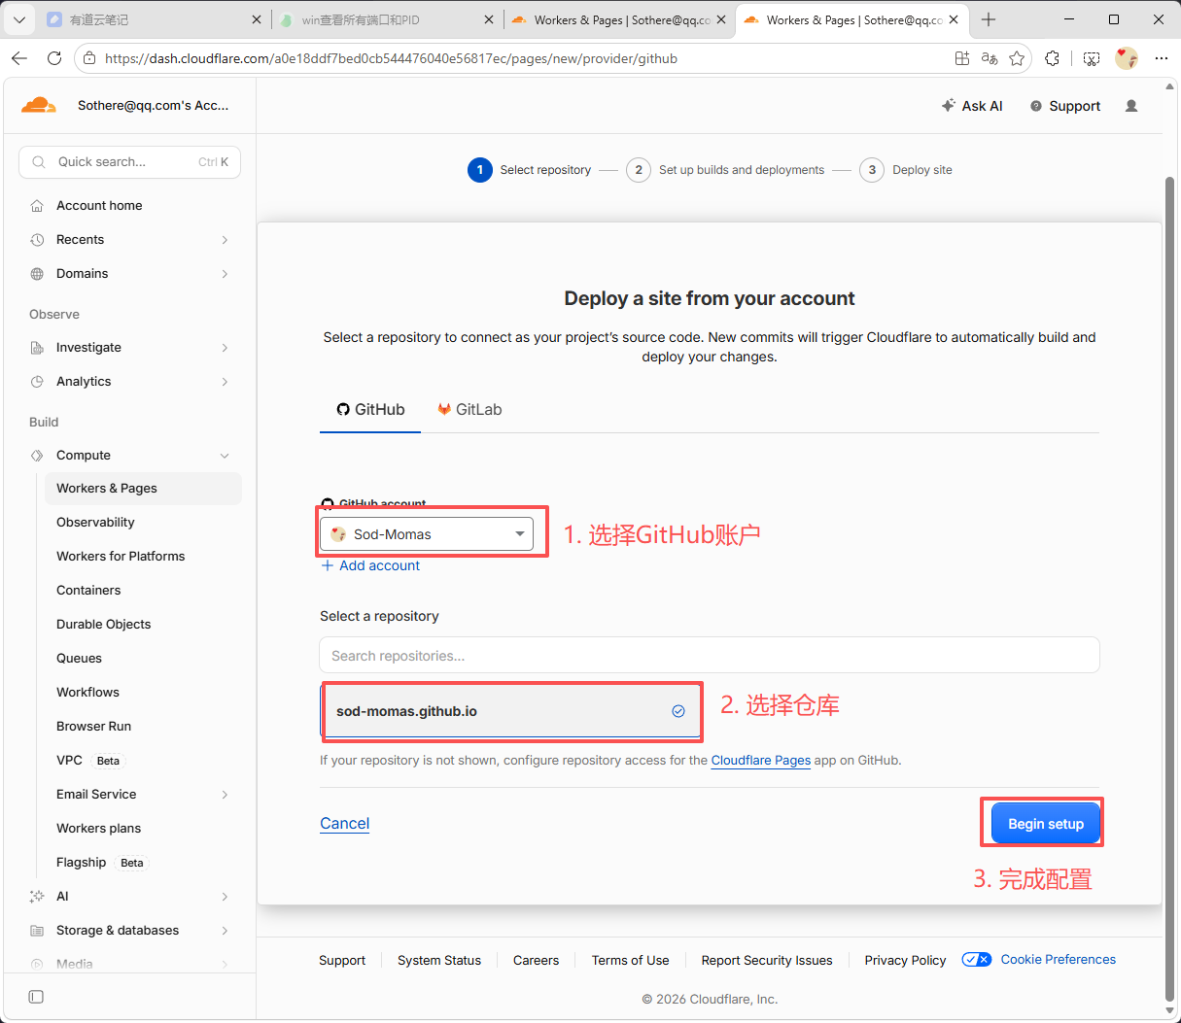Add page to favorites star icon
Viewport: 1181px width, 1023px height.
(1017, 58)
